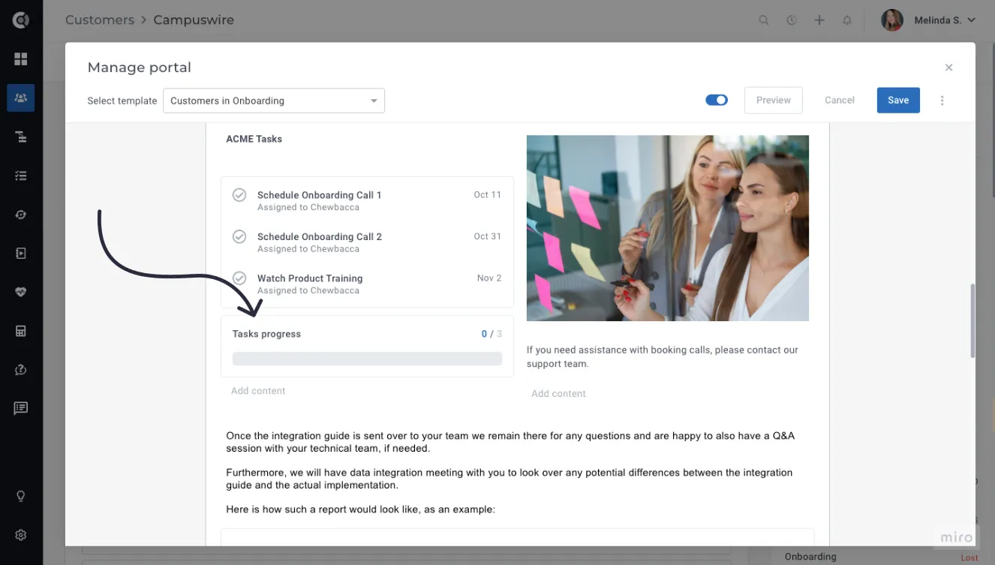Open the dashboard grid icon in sidebar

click(x=21, y=59)
